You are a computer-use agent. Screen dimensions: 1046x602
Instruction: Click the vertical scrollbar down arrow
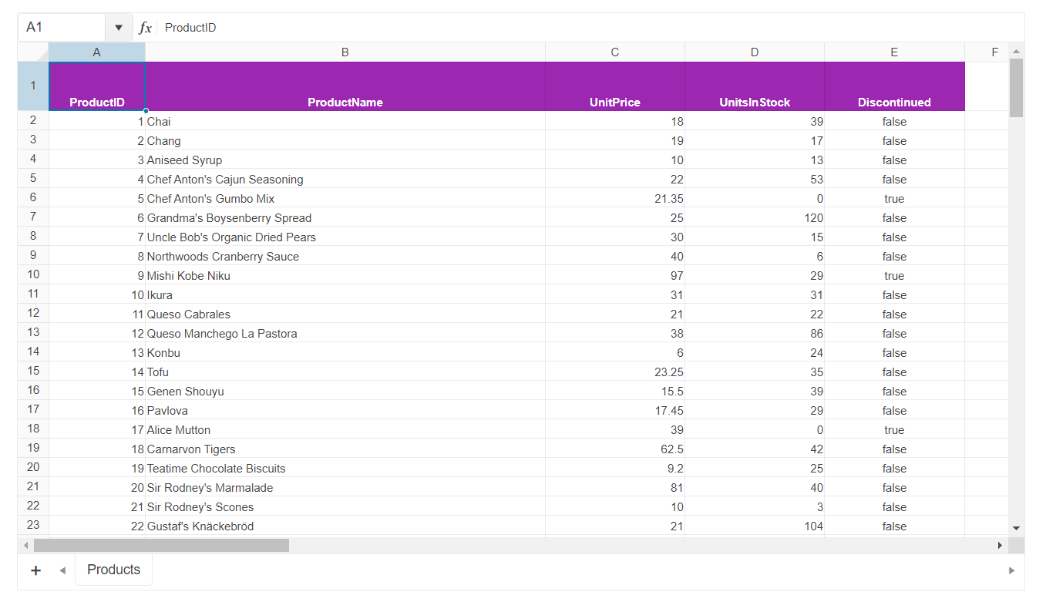pyautogui.click(x=1016, y=529)
